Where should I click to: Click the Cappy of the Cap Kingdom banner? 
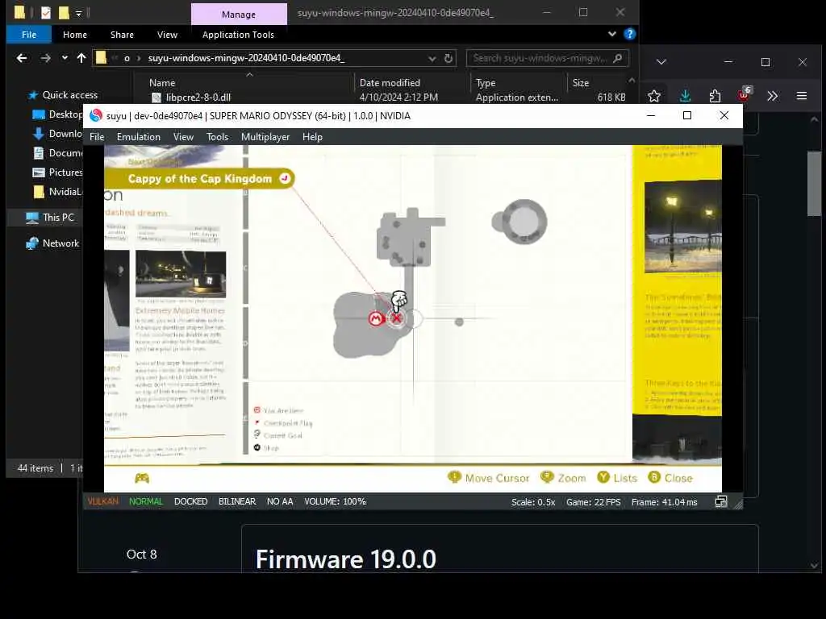(x=199, y=179)
